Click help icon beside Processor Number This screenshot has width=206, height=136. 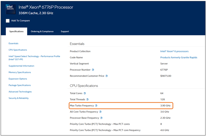(x=93, y=70)
